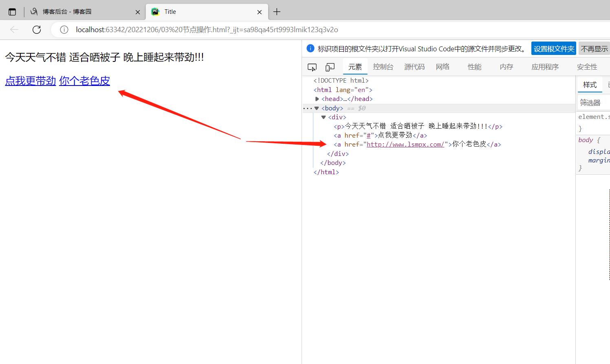Click the 你个老色皮 link on the page

84,81
